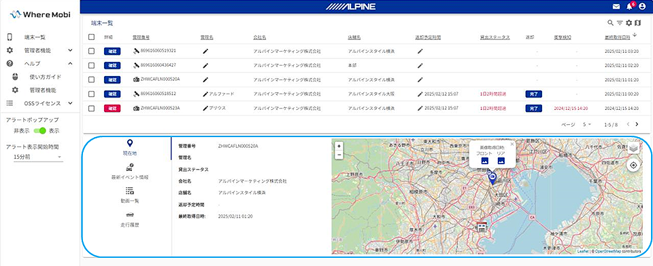Edit アルファード name pencil icon
This screenshot has width=653, height=266.
point(205,94)
